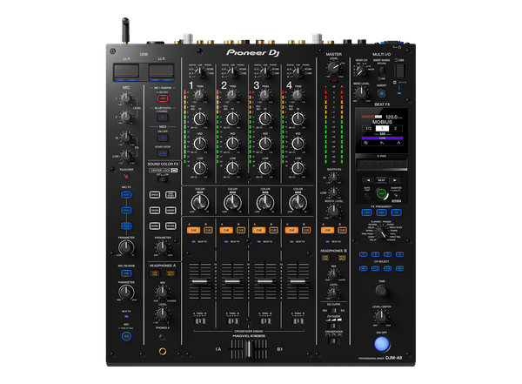Flip the Sound Color FX CENTER LOCK switch
Viewport: 522px width, 384px height.
[x=163, y=179]
